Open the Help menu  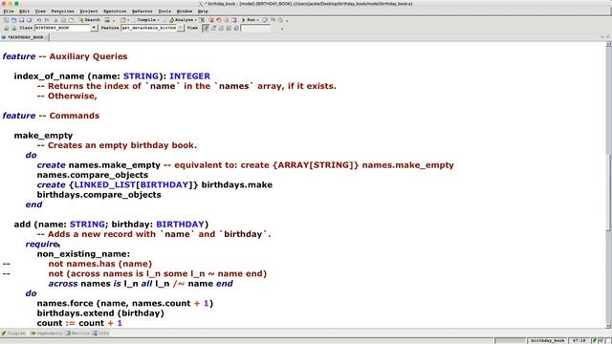(x=203, y=11)
